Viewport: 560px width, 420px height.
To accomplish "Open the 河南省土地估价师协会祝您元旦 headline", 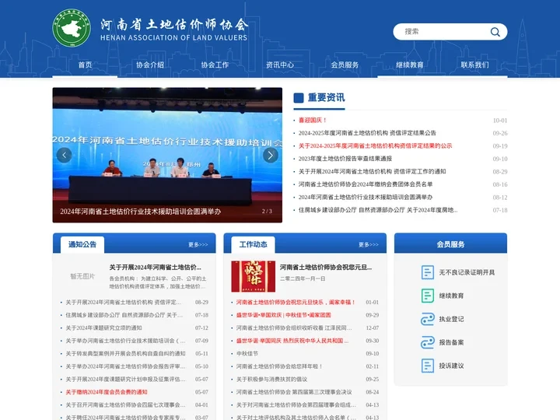I will point(326,267).
